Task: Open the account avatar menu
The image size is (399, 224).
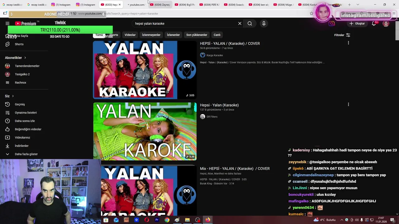Action: 386,23
